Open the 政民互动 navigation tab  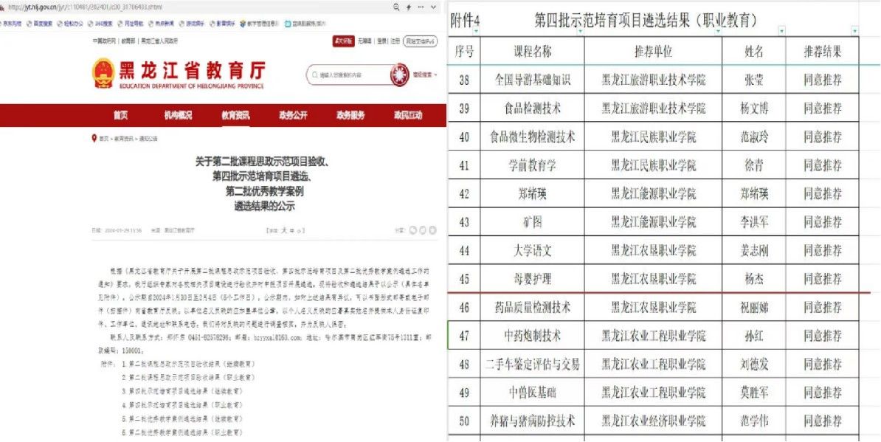(x=408, y=115)
